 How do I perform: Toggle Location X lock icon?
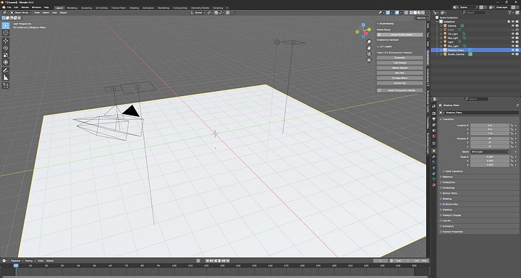[x=512, y=126]
